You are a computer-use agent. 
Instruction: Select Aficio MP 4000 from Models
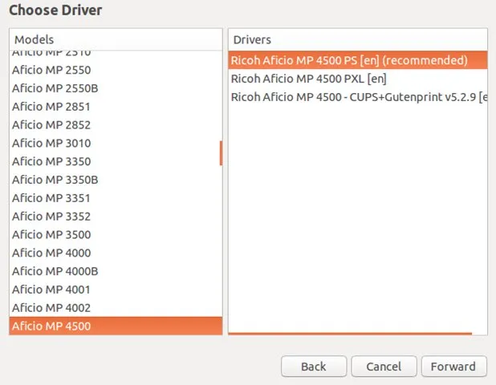point(51,253)
